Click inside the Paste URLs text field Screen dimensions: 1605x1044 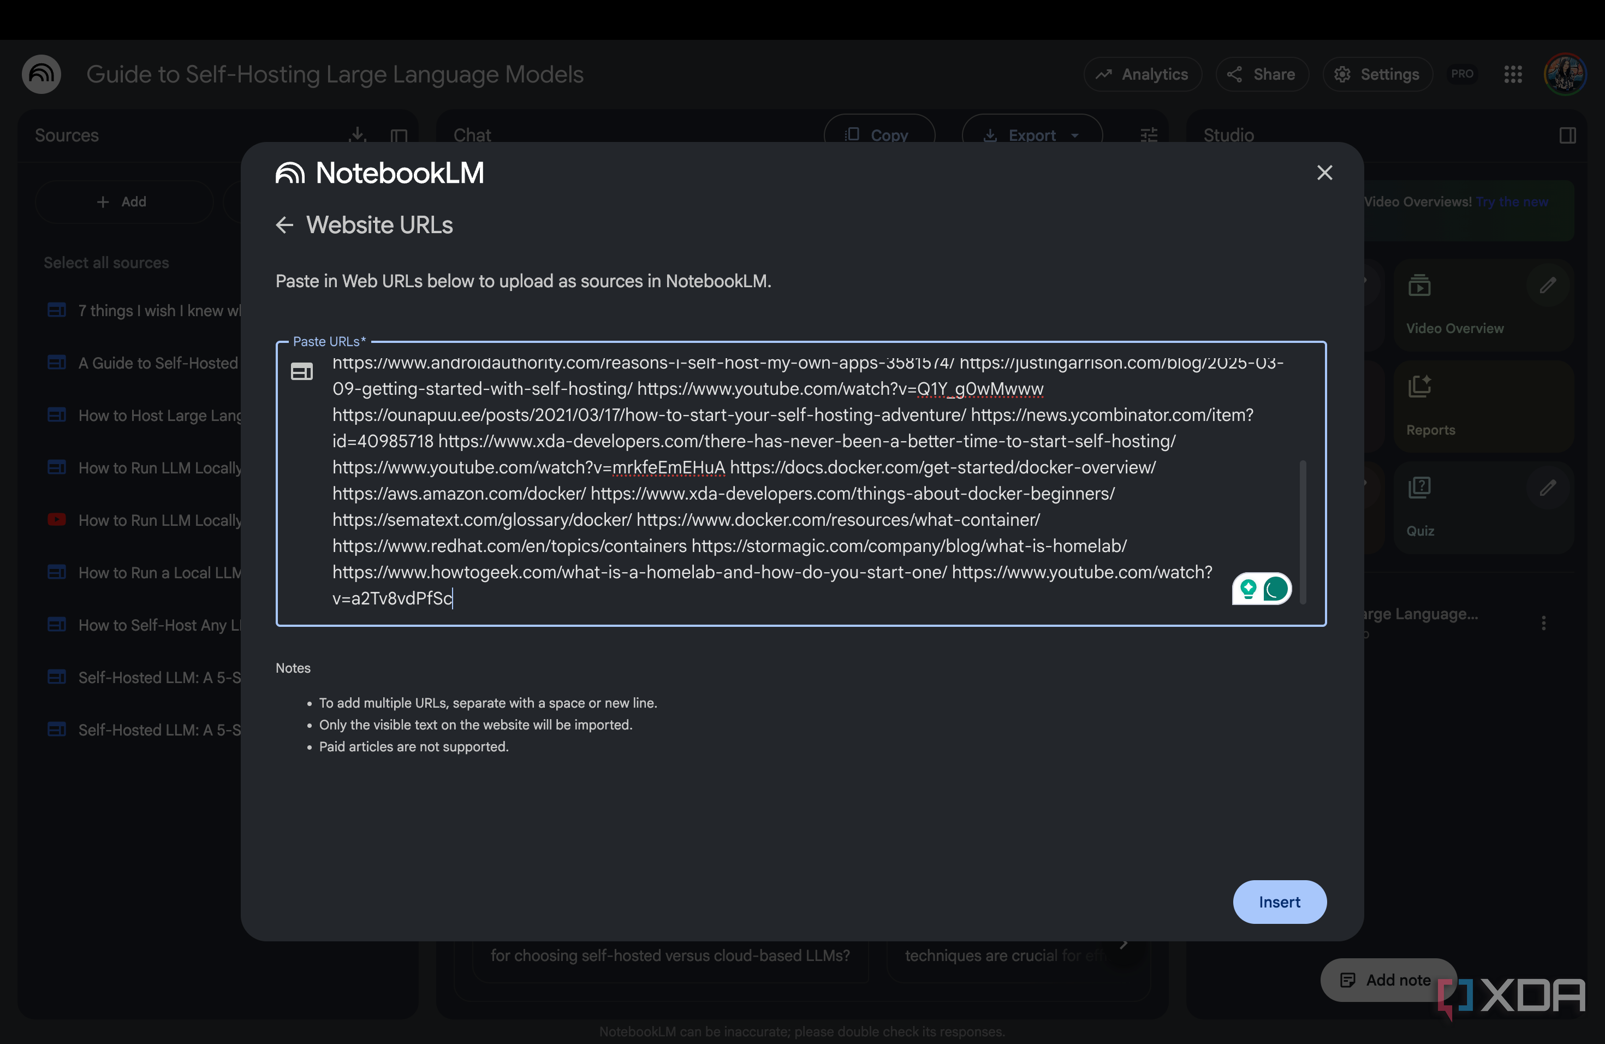coord(800,484)
